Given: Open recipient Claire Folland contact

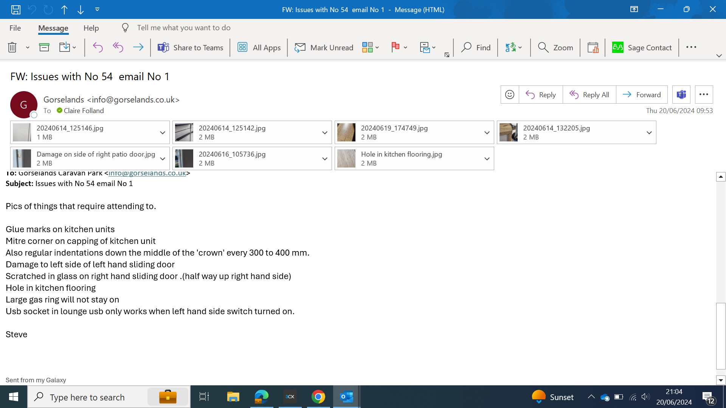Looking at the screenshot, I should [84, 111].
